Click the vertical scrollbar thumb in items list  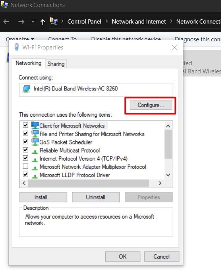[168, 144]
